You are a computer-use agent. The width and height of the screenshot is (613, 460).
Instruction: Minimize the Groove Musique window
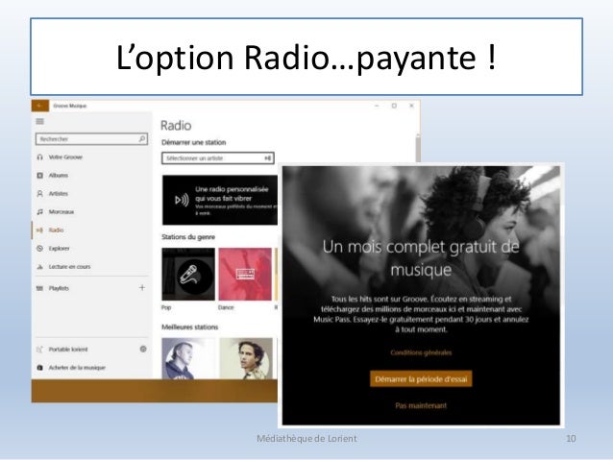(x=377, y=106)
